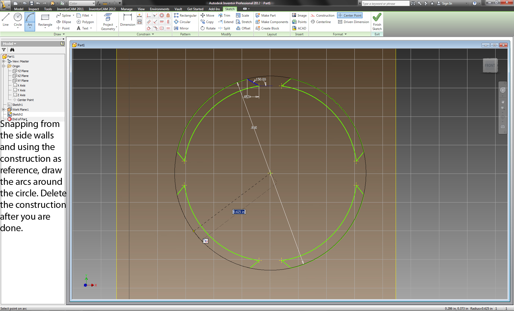
Task: Expand the Constrain panel dropdown
Action: tap(145, 34)
